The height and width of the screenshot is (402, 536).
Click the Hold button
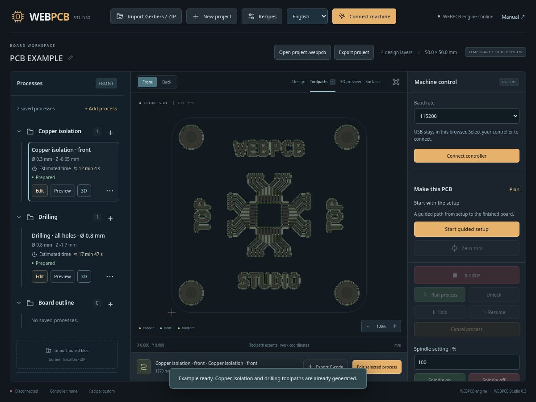(x=440, y=312)
